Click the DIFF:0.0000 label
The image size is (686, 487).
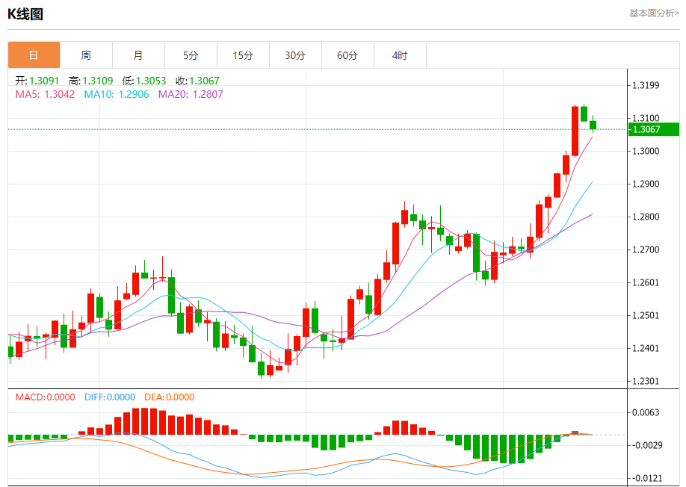[x=110, y=397]
